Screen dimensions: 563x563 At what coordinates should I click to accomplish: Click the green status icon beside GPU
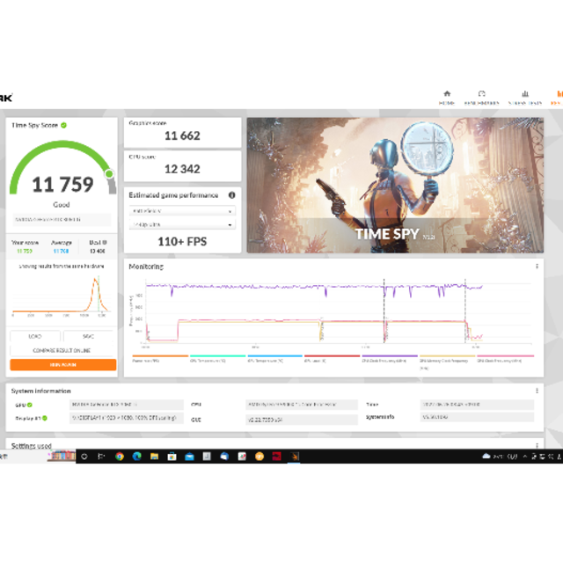[x=30, y=405]
